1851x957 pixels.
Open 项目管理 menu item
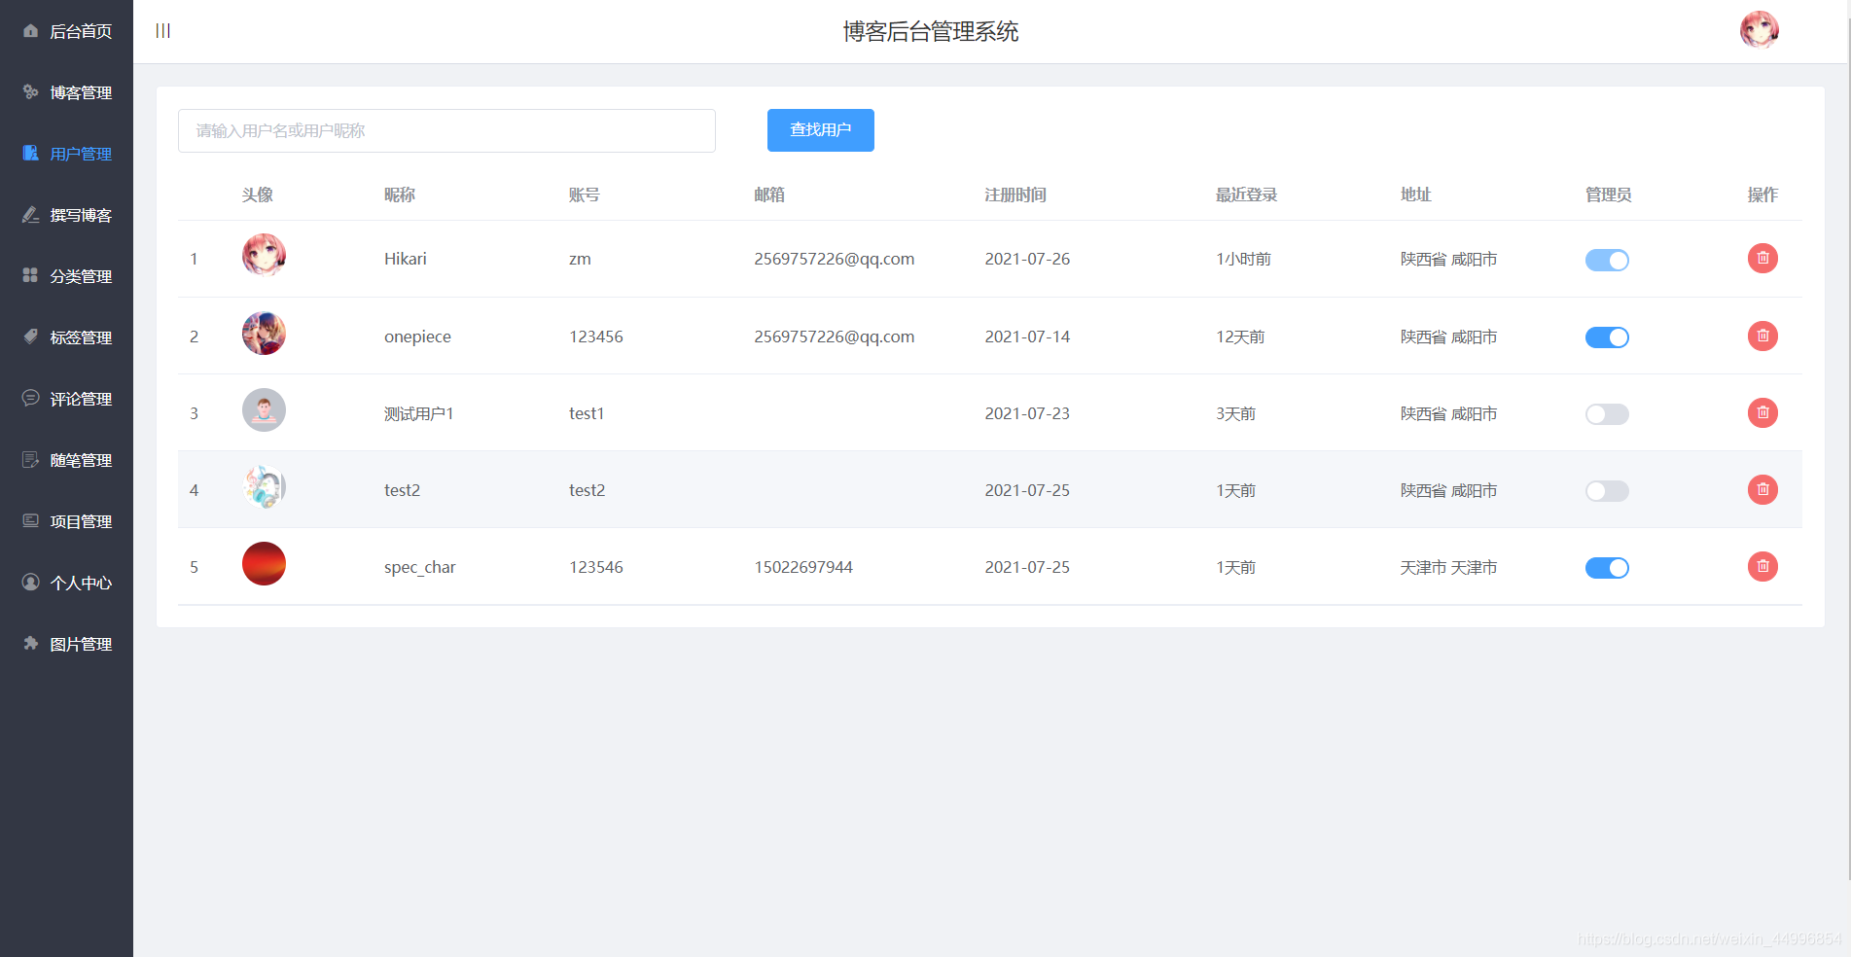click(66, 521)
